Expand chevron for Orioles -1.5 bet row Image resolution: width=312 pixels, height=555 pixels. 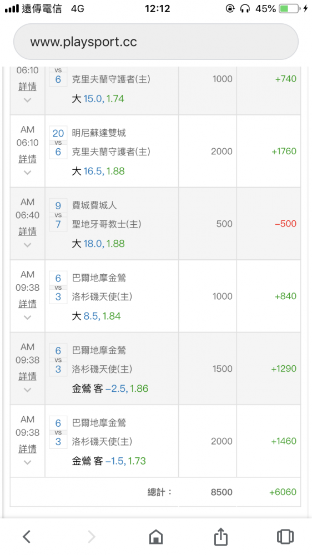(x=27, y=462)
